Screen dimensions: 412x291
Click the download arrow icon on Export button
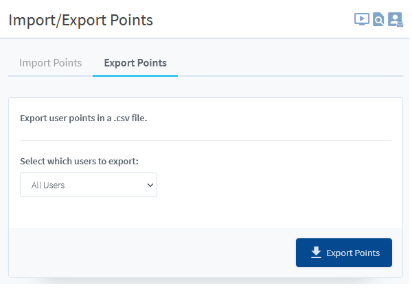[316, 253]
